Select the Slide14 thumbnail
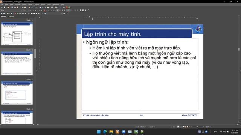 17,63
